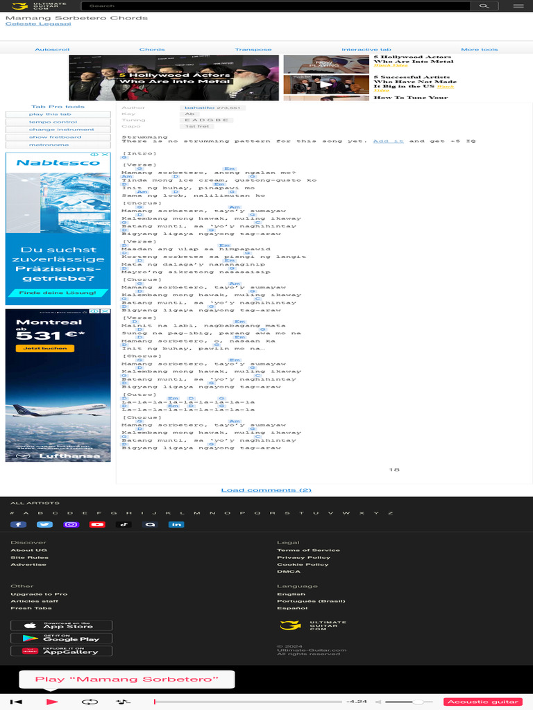The width and height of the screenshot is (533, 710).
Task: Open the YouTube social icon
Action: tap(97, 524)
